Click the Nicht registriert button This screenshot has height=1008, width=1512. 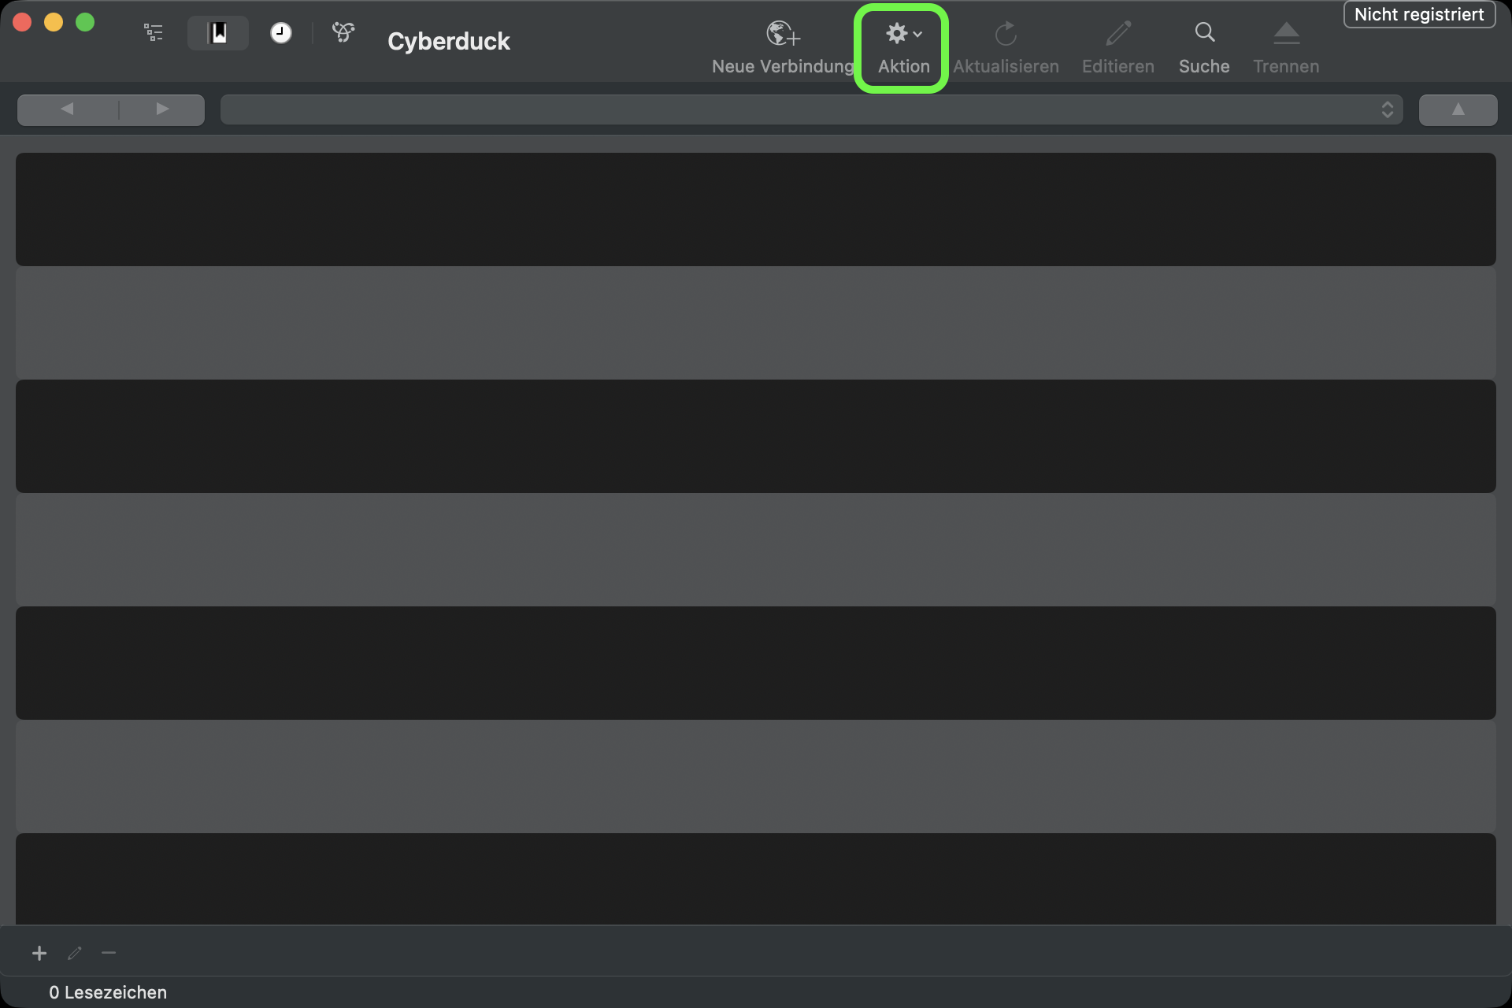tap(1418, 15)
